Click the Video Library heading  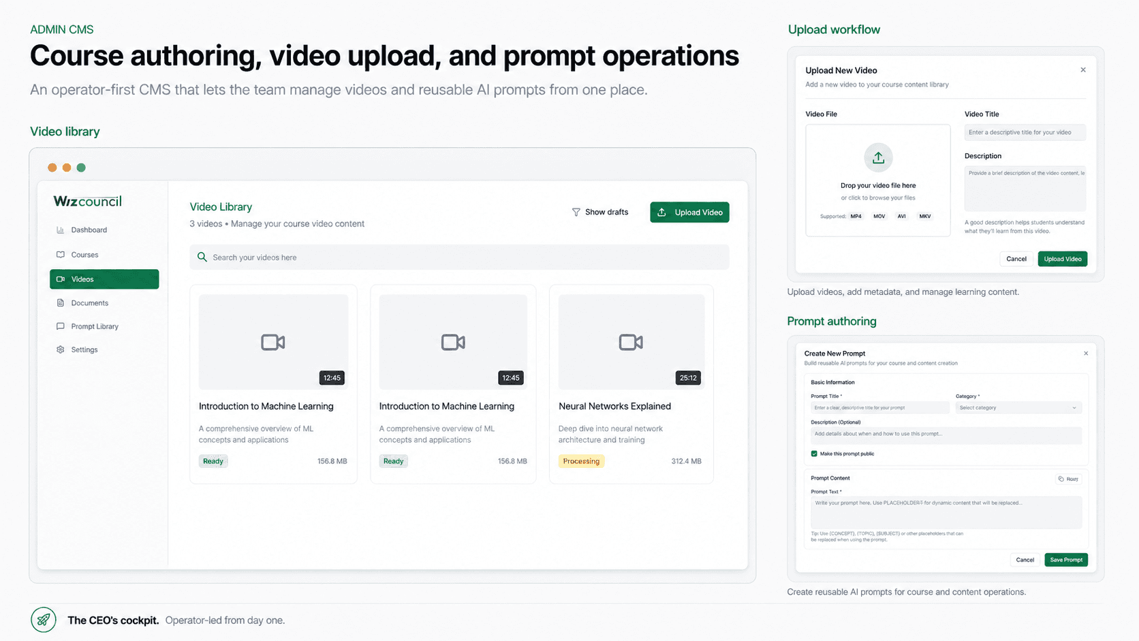tap(221, 207)
